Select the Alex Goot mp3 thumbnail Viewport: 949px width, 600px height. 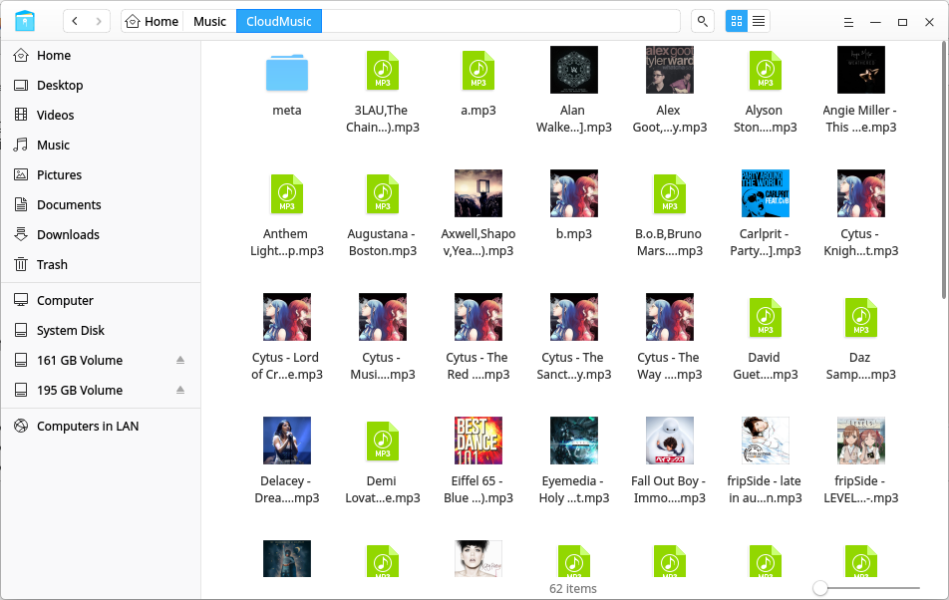click(x=670, y=70)
